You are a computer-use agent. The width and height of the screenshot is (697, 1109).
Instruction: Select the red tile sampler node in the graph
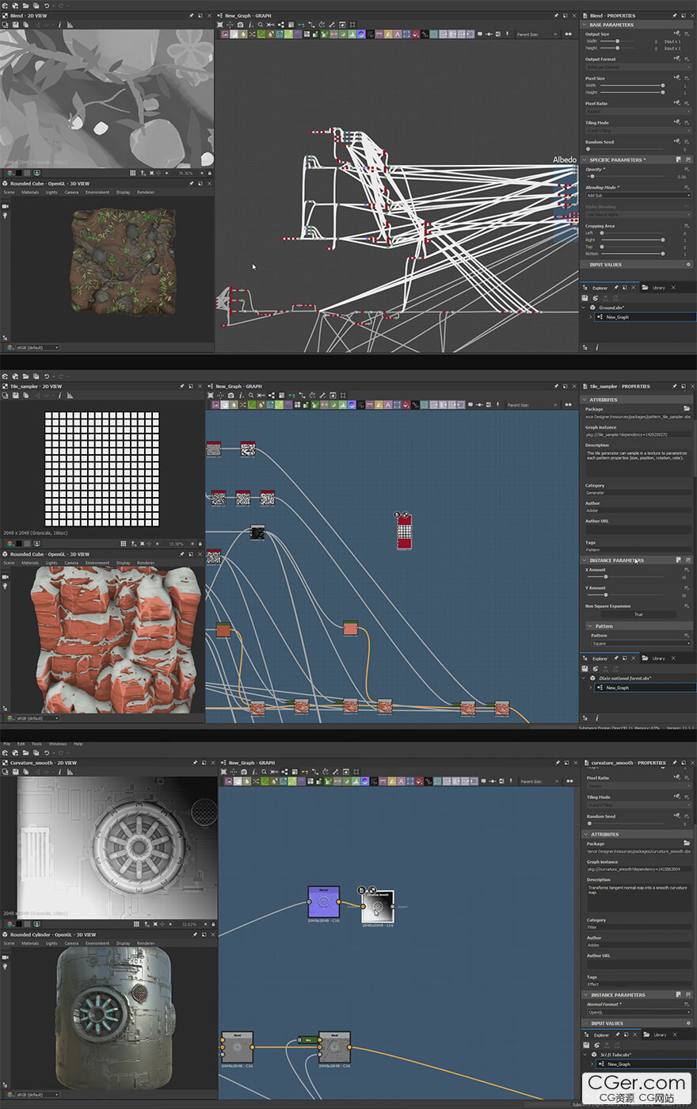404,532
